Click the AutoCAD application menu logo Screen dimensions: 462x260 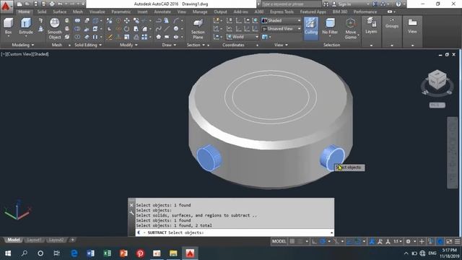[x=6, y=6]
